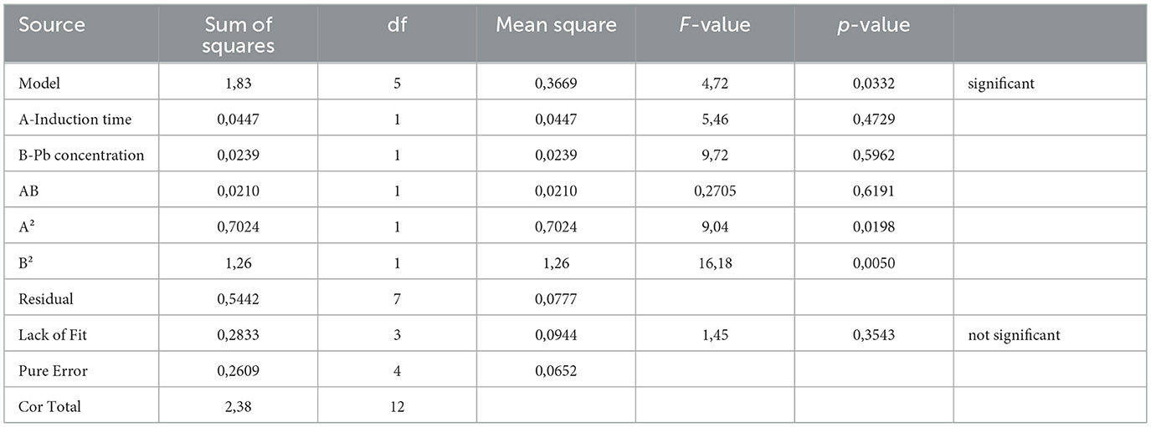Click the "Pure Error" row label
Screen dimensions: 1151x427
[x=51, y=371]
